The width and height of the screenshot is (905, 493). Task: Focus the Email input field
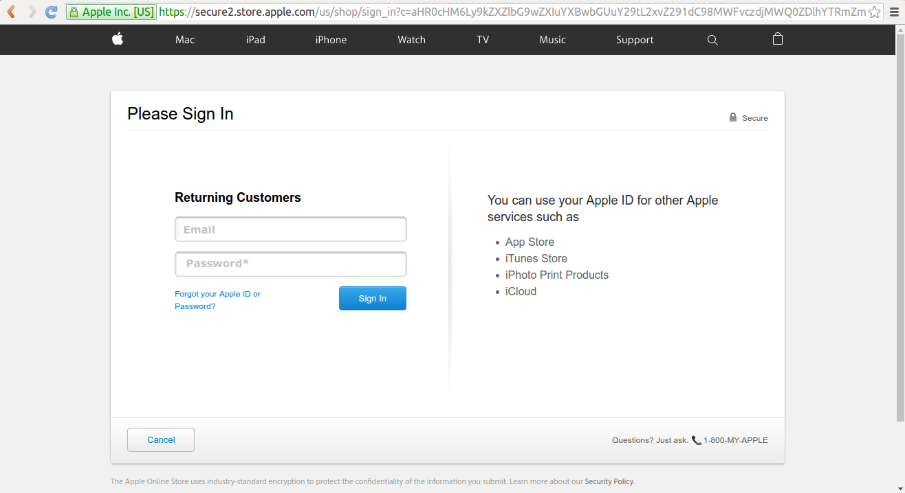click(x=291, y=229)
